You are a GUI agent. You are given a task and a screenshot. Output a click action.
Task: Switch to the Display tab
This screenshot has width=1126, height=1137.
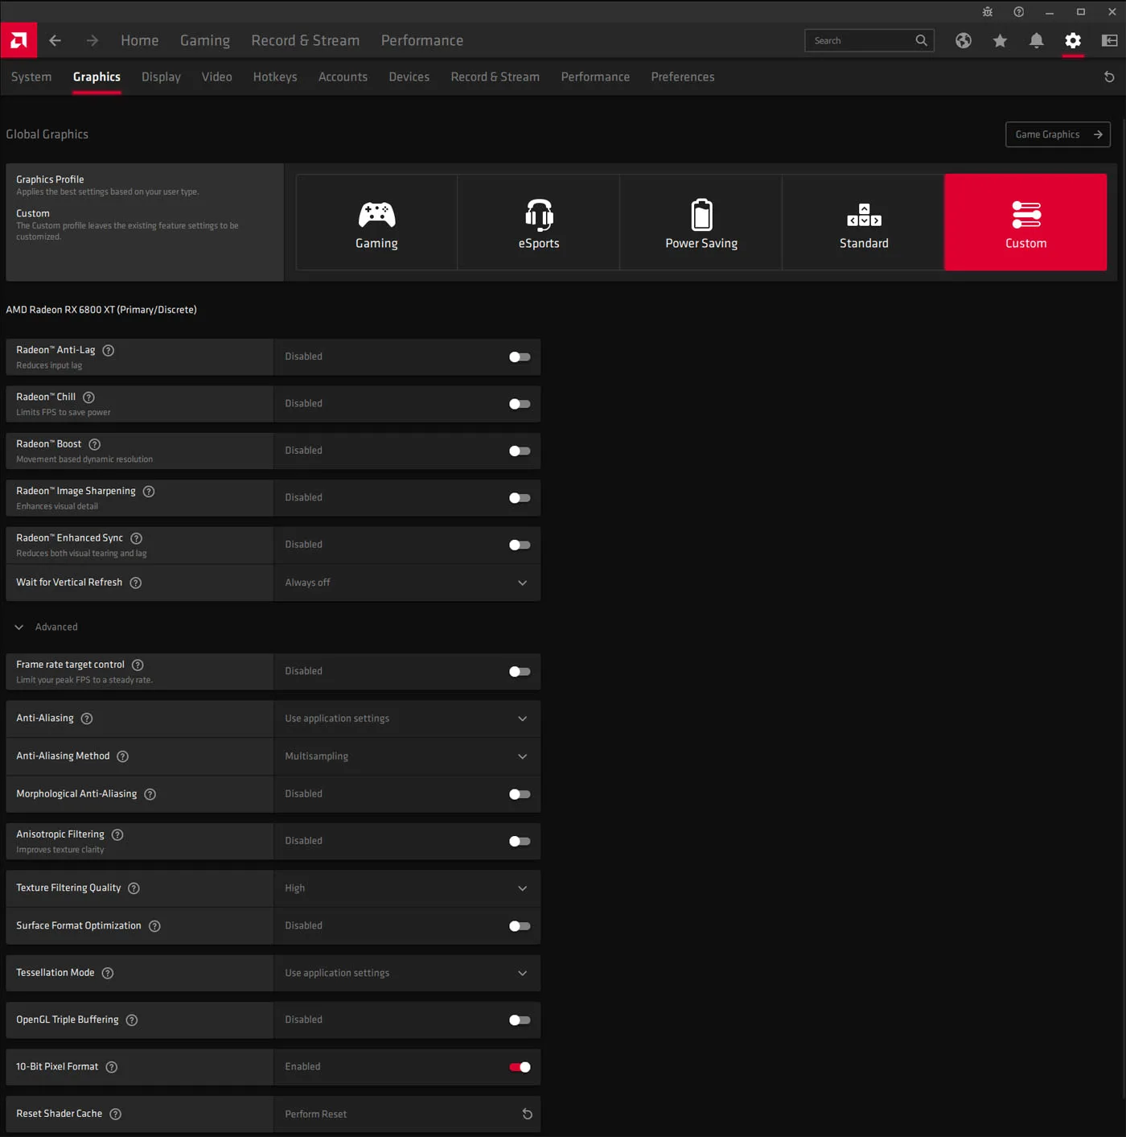[161, 76]
